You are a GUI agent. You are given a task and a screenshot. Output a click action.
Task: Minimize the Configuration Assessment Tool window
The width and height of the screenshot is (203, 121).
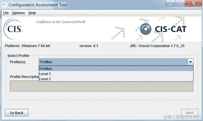[170, 3]
